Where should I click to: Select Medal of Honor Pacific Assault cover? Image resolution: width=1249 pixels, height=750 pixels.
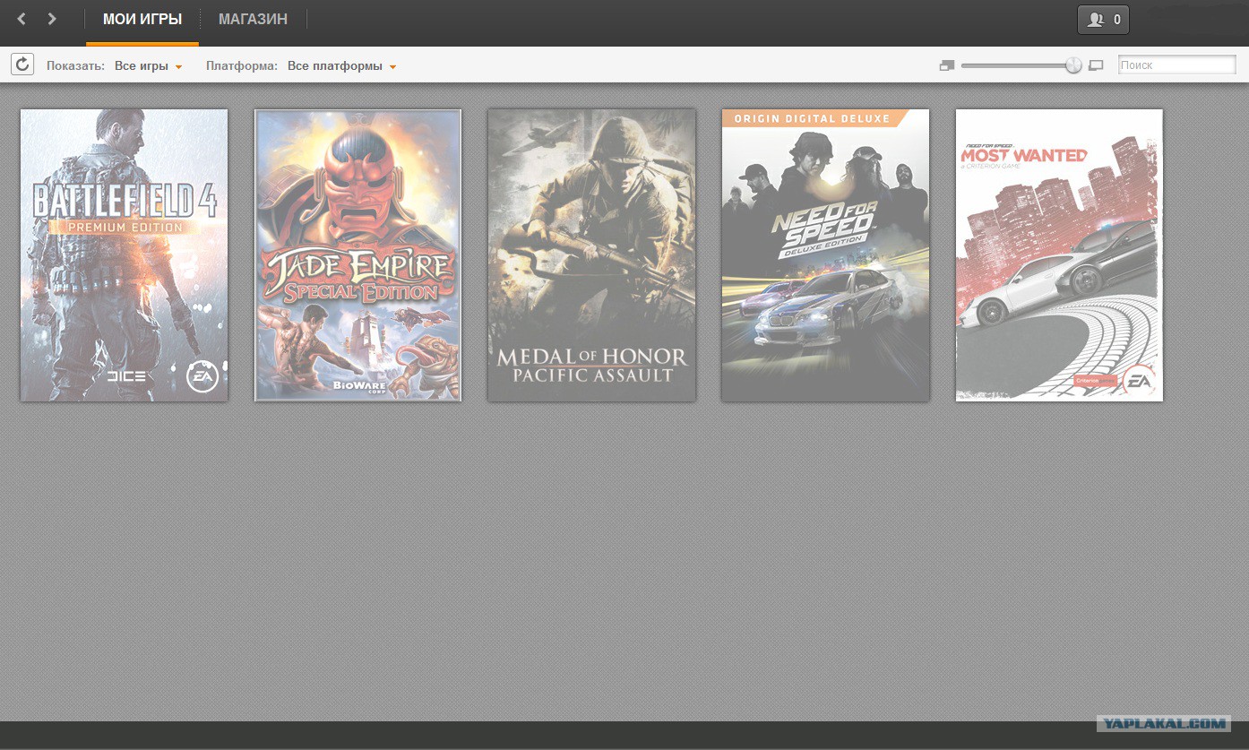(x=591, y=255)
